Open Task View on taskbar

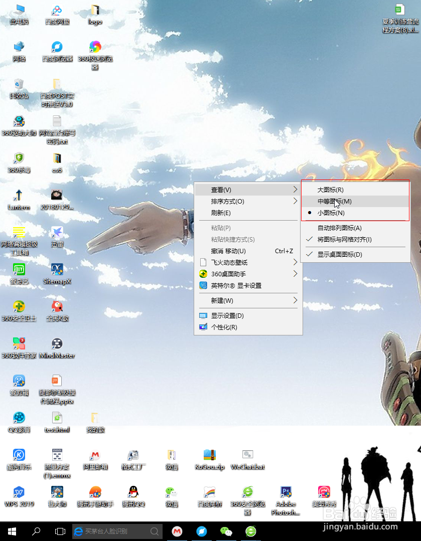60,531
